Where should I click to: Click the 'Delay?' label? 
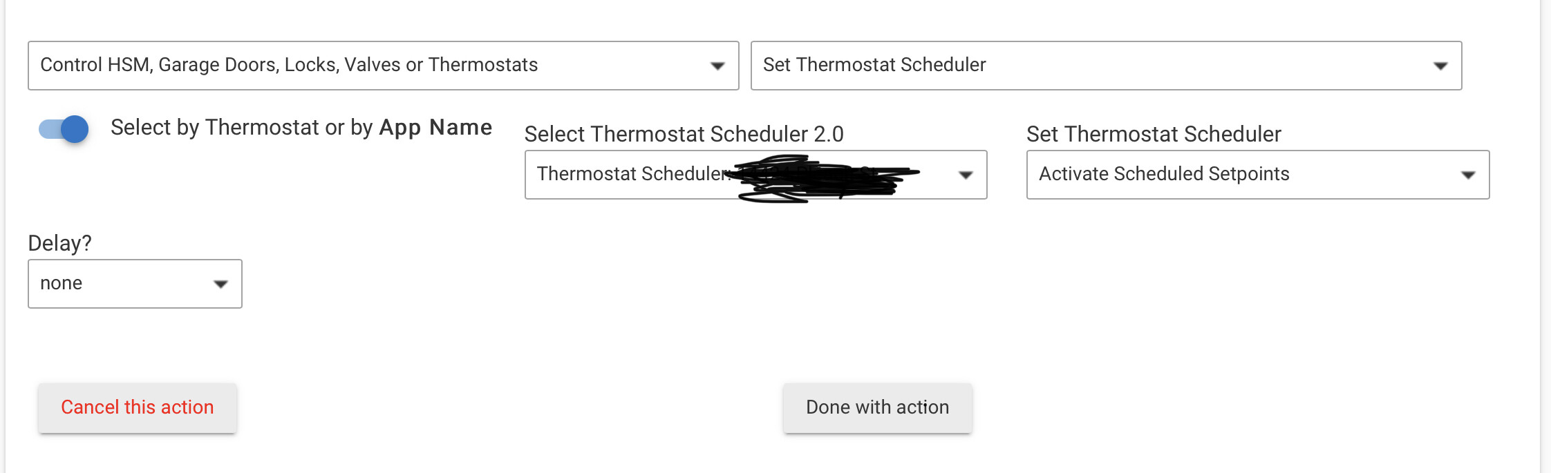(x=59, y=243)
